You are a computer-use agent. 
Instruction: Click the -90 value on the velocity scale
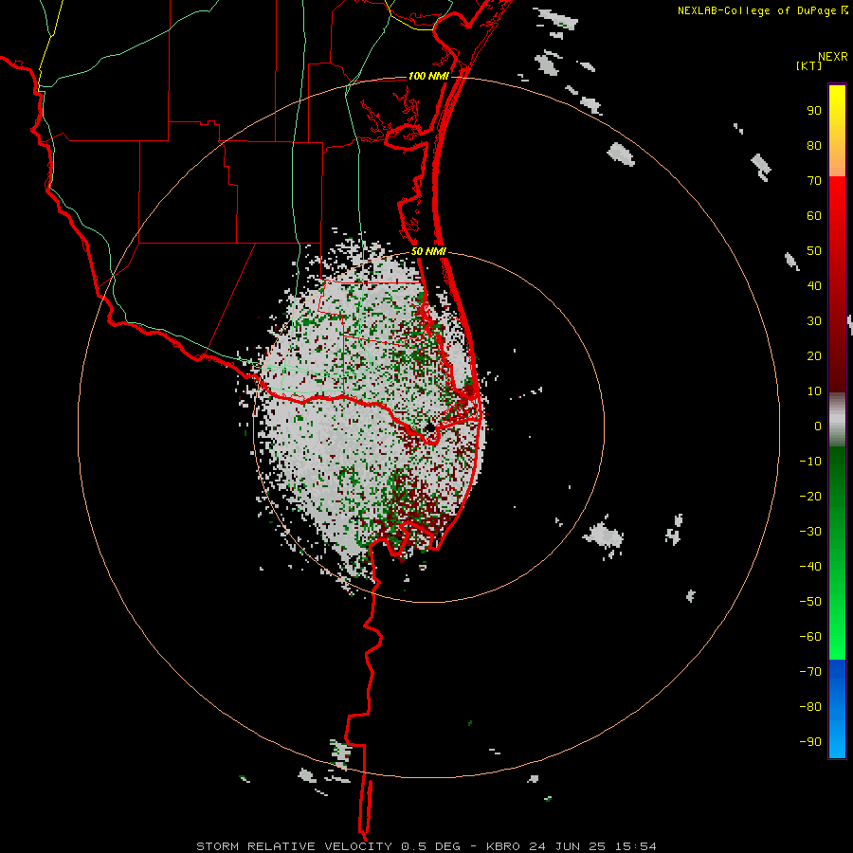pos(810,742)
